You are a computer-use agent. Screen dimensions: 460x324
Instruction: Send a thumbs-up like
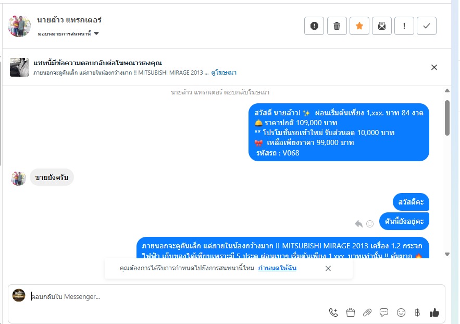coord(434,313)
